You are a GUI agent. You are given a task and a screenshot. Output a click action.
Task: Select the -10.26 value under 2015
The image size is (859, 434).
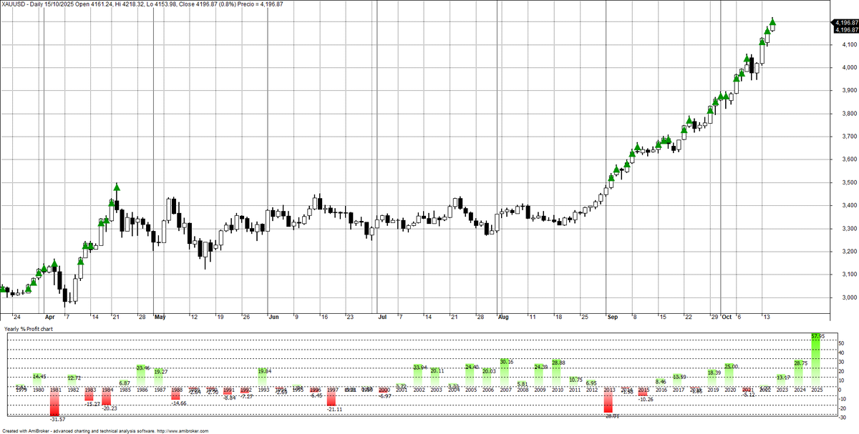pos(646,399)
